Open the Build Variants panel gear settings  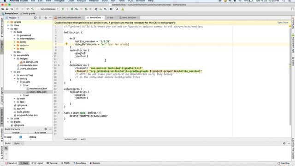(x=46, y=129)
